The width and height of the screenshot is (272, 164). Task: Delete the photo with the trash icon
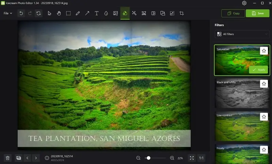7,158
